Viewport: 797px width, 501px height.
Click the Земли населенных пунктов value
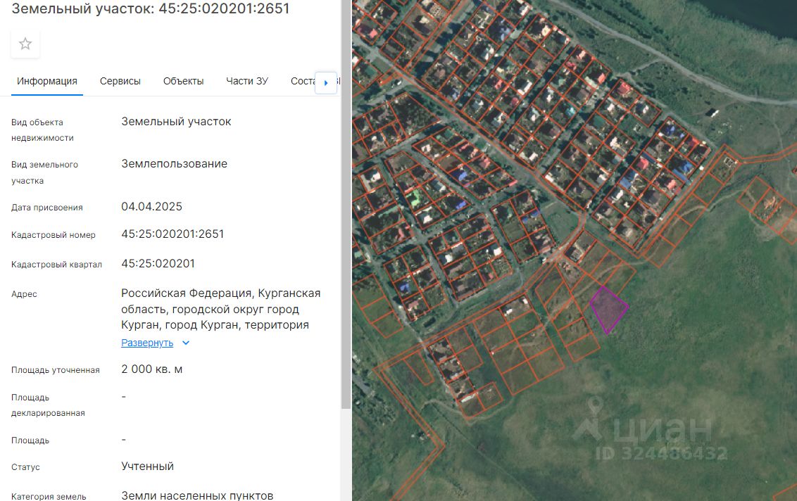[x=197, y=495]
